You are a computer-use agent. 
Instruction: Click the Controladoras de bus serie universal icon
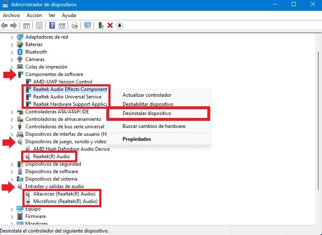[20, 127]
